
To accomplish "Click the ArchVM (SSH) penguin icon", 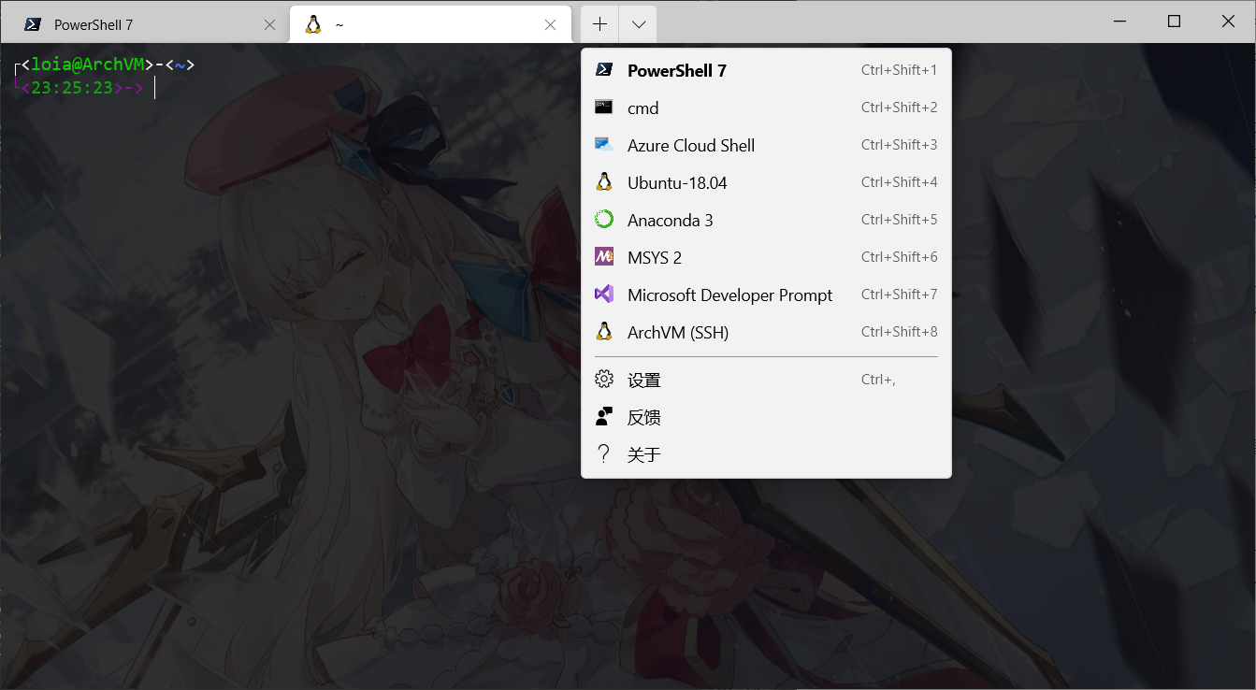I will [x=604, y=332].
